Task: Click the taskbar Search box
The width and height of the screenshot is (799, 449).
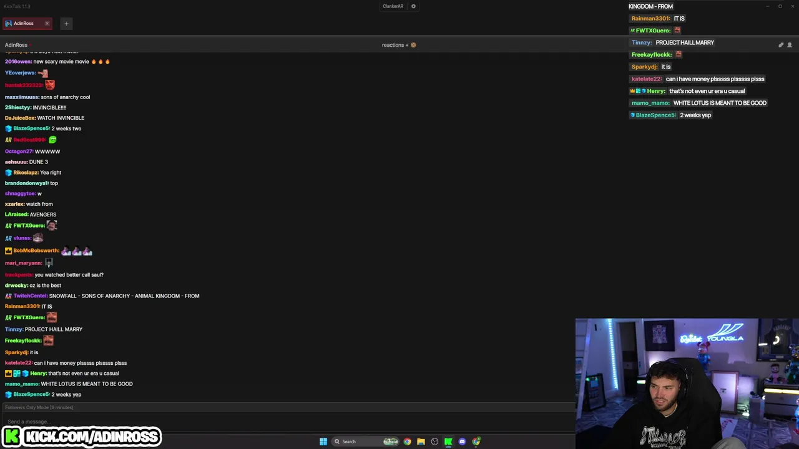Action: click(x=366, y=442)
